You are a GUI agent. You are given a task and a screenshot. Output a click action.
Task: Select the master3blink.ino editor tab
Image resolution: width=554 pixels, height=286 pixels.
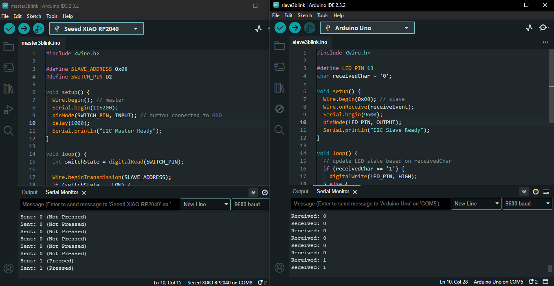point(41,43)
